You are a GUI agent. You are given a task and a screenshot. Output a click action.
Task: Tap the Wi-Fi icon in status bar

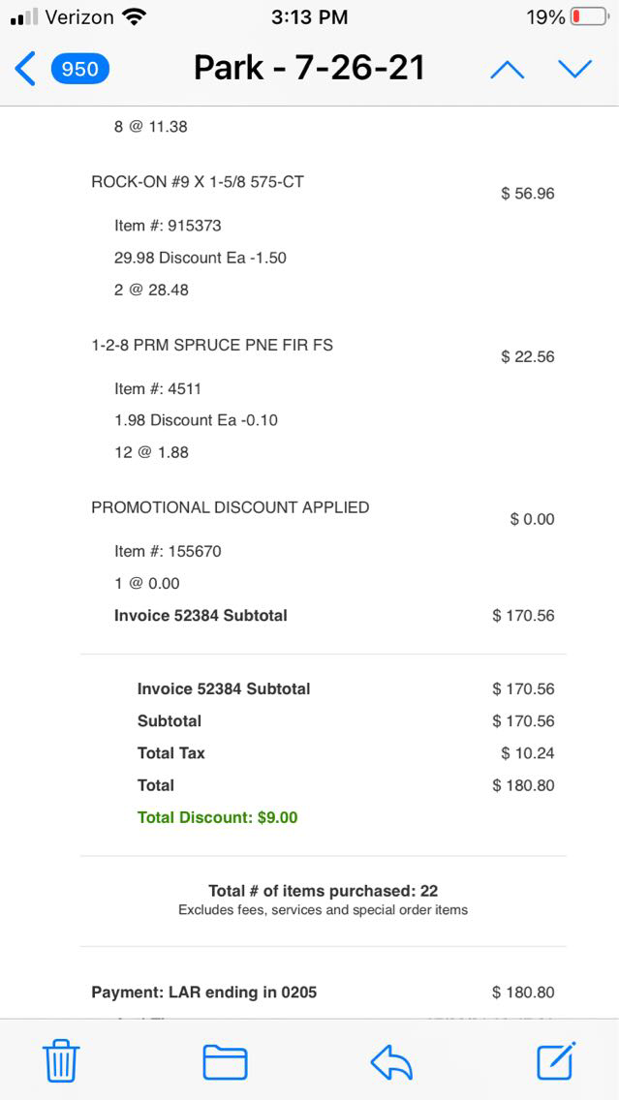point(135,17)
